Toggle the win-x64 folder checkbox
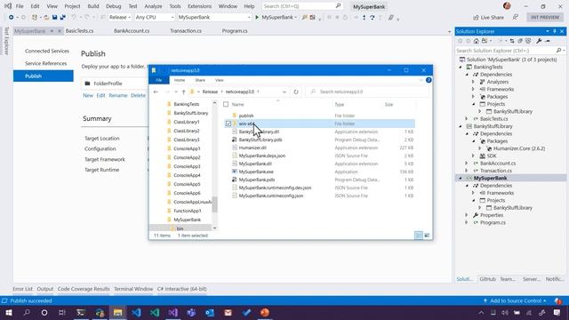The image size is (569, 320). tap(228, 124)
